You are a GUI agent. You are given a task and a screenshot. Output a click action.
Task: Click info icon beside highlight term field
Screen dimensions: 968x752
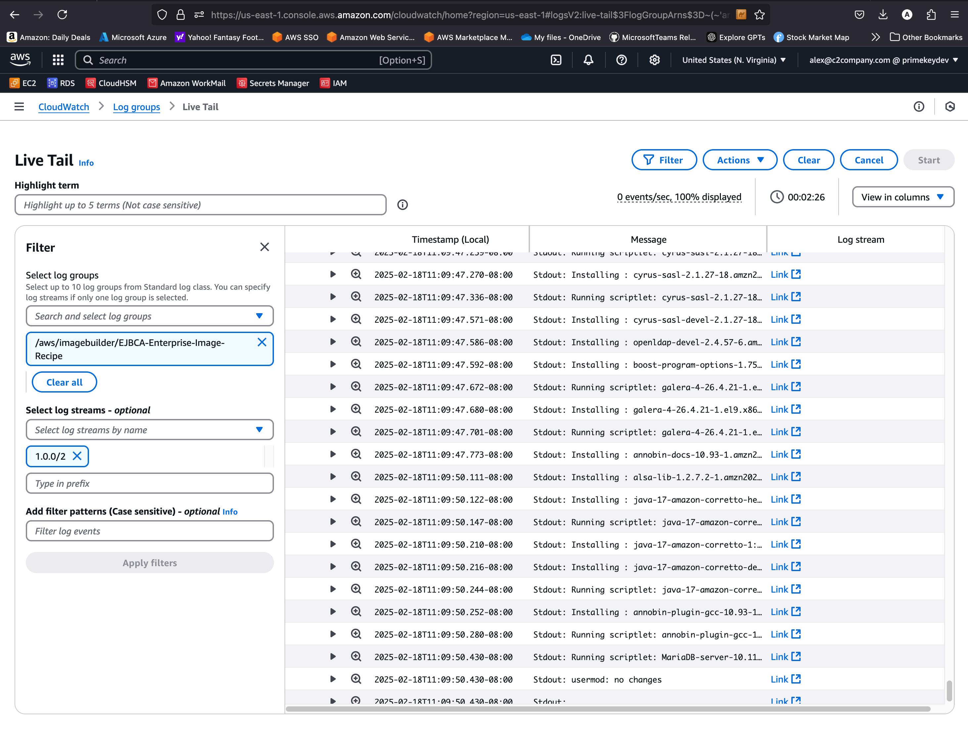coord(402,205)
